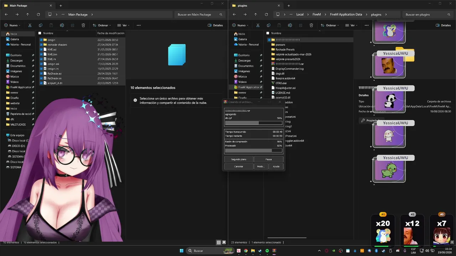Expand chevron after Local breadcrumb

308,15
